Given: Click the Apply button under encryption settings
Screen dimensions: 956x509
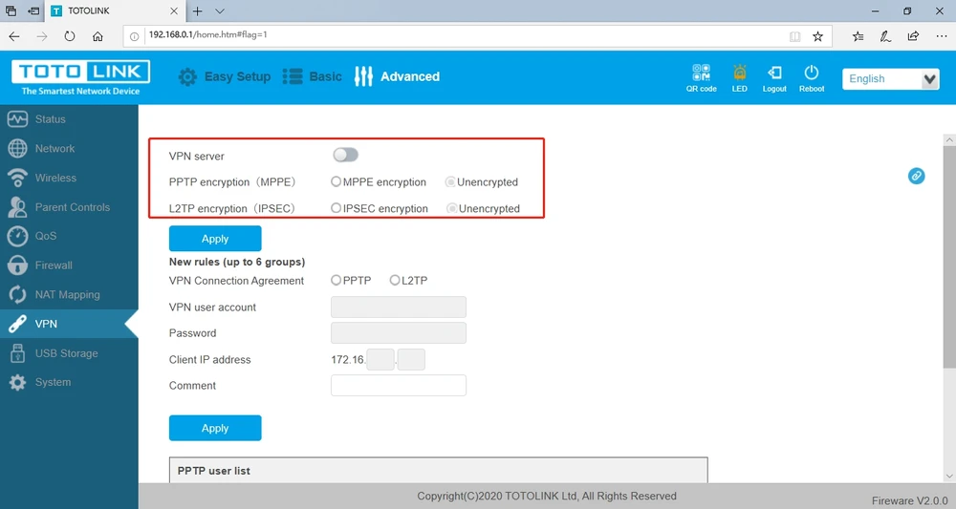Looking at the screenshot, I should tap(215, 239).
